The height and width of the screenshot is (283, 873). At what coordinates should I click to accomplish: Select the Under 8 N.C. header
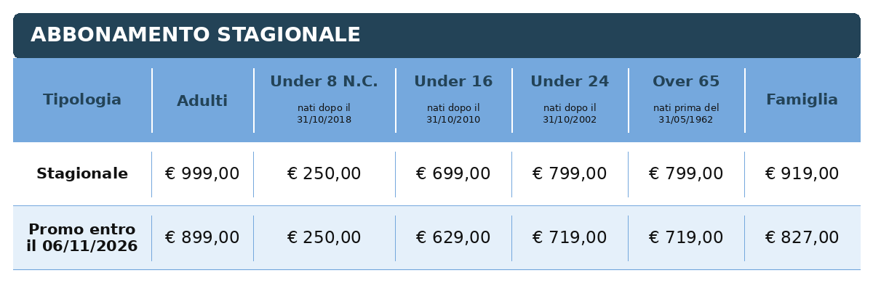pyautogui.click(x=324, y=81)
